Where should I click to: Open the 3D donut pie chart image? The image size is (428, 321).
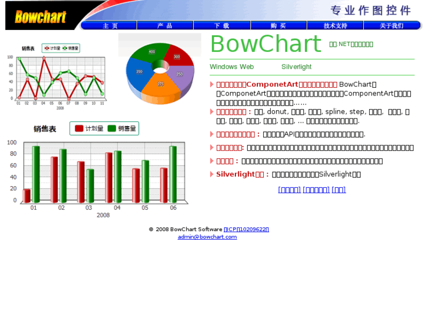coord(160,69)
